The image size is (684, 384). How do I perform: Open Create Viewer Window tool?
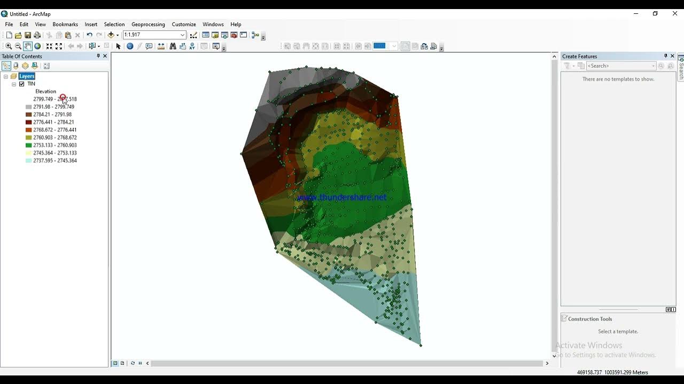coord(216,46)
